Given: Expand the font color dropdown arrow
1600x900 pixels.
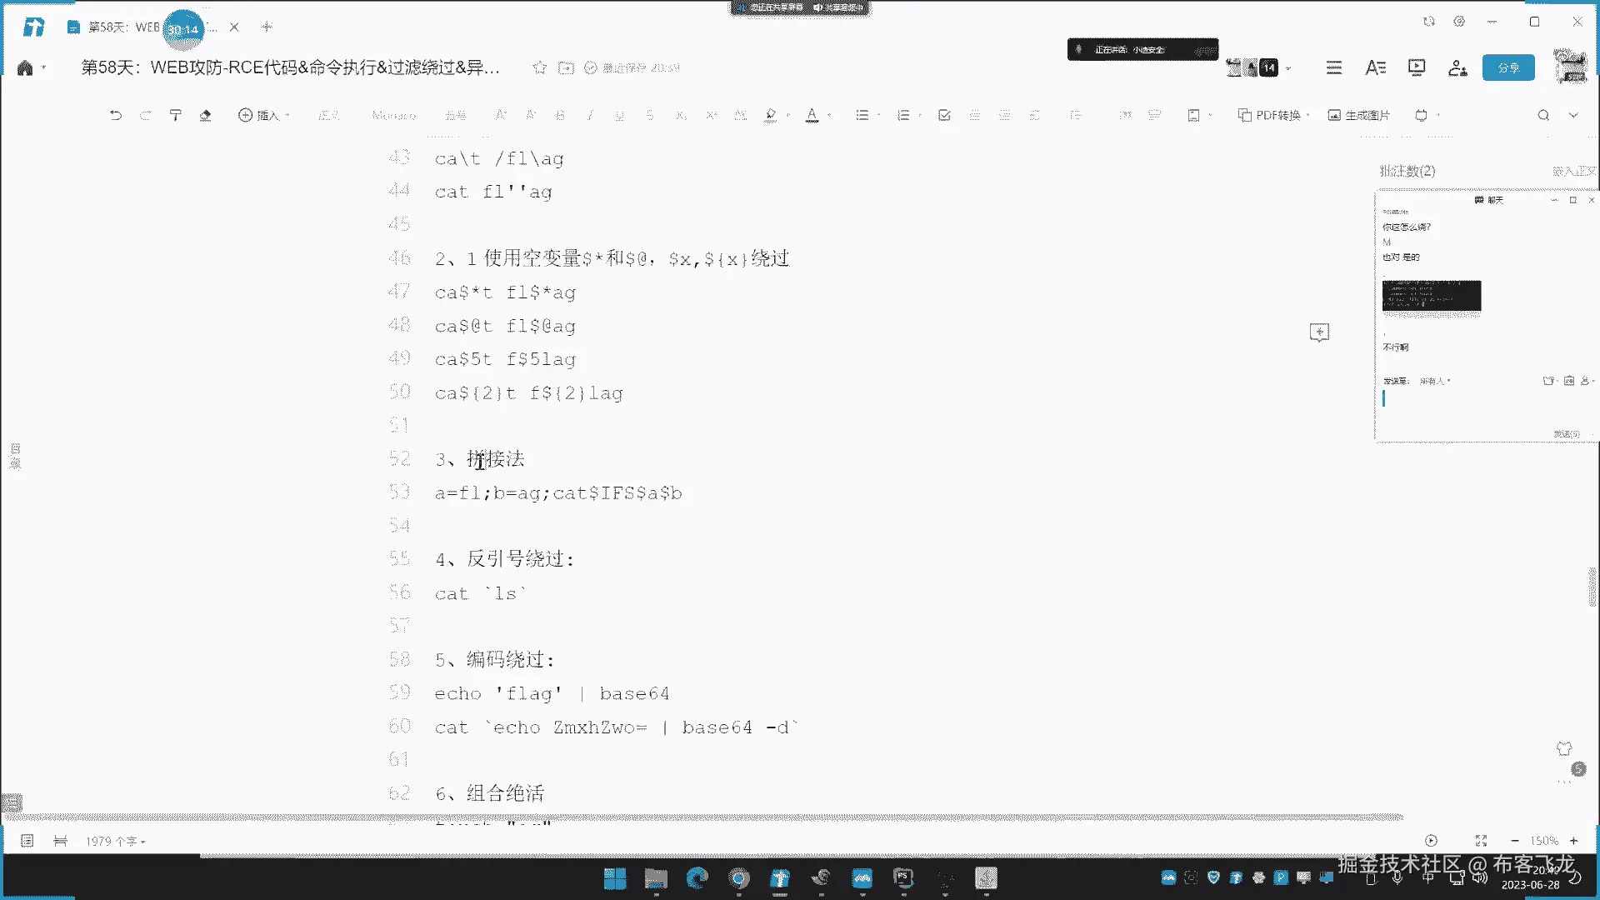Looking at the screenshot, I should click(x=829, y=115).
